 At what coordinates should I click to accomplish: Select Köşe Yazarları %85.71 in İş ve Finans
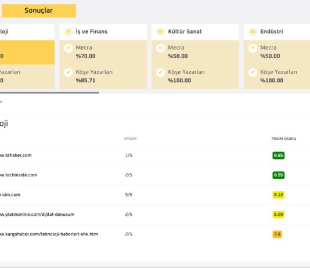[x=103, y=77]
